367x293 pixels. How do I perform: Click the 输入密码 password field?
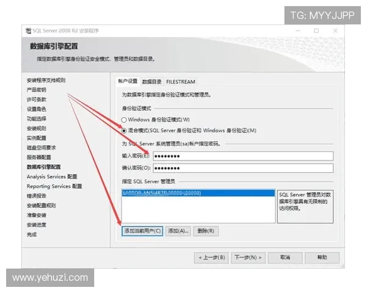243,156
